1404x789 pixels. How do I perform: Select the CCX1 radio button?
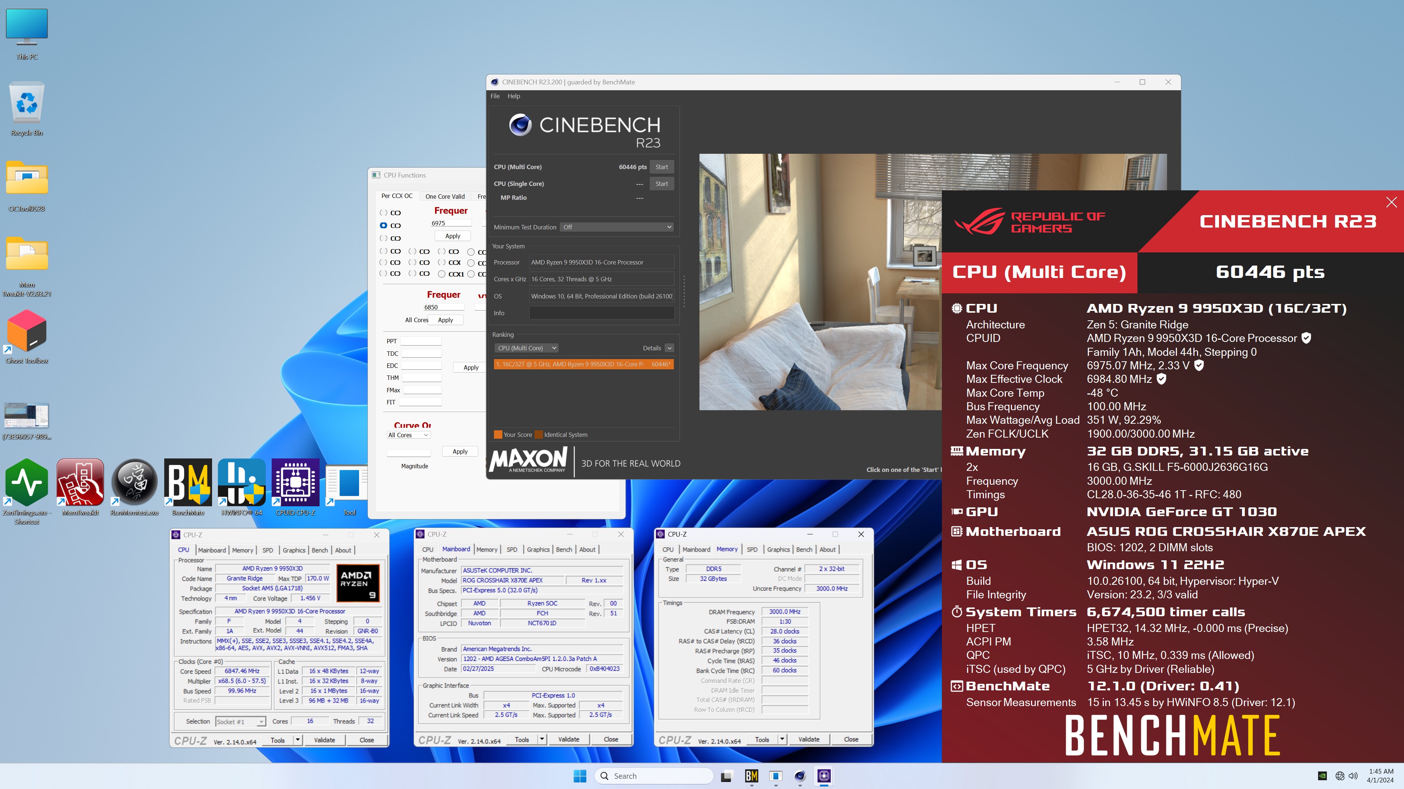[441, 274]
